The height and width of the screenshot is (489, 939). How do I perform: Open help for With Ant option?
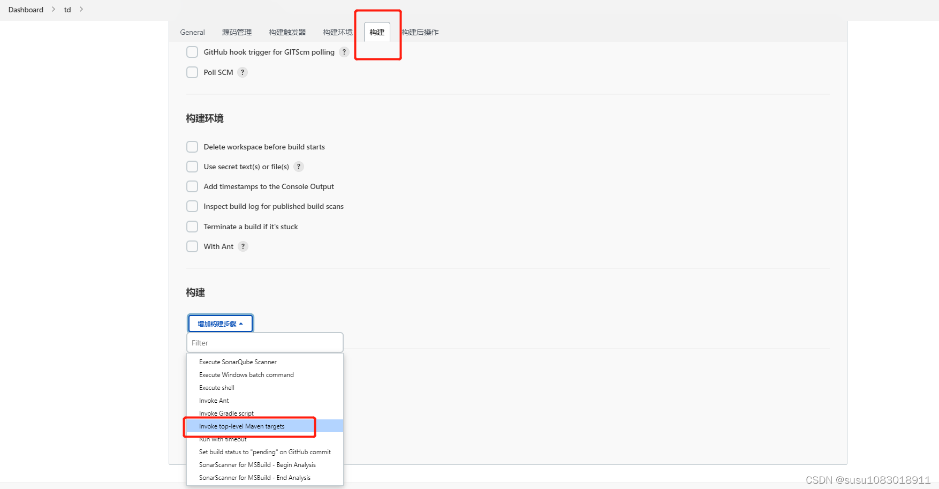pos(243,246)
